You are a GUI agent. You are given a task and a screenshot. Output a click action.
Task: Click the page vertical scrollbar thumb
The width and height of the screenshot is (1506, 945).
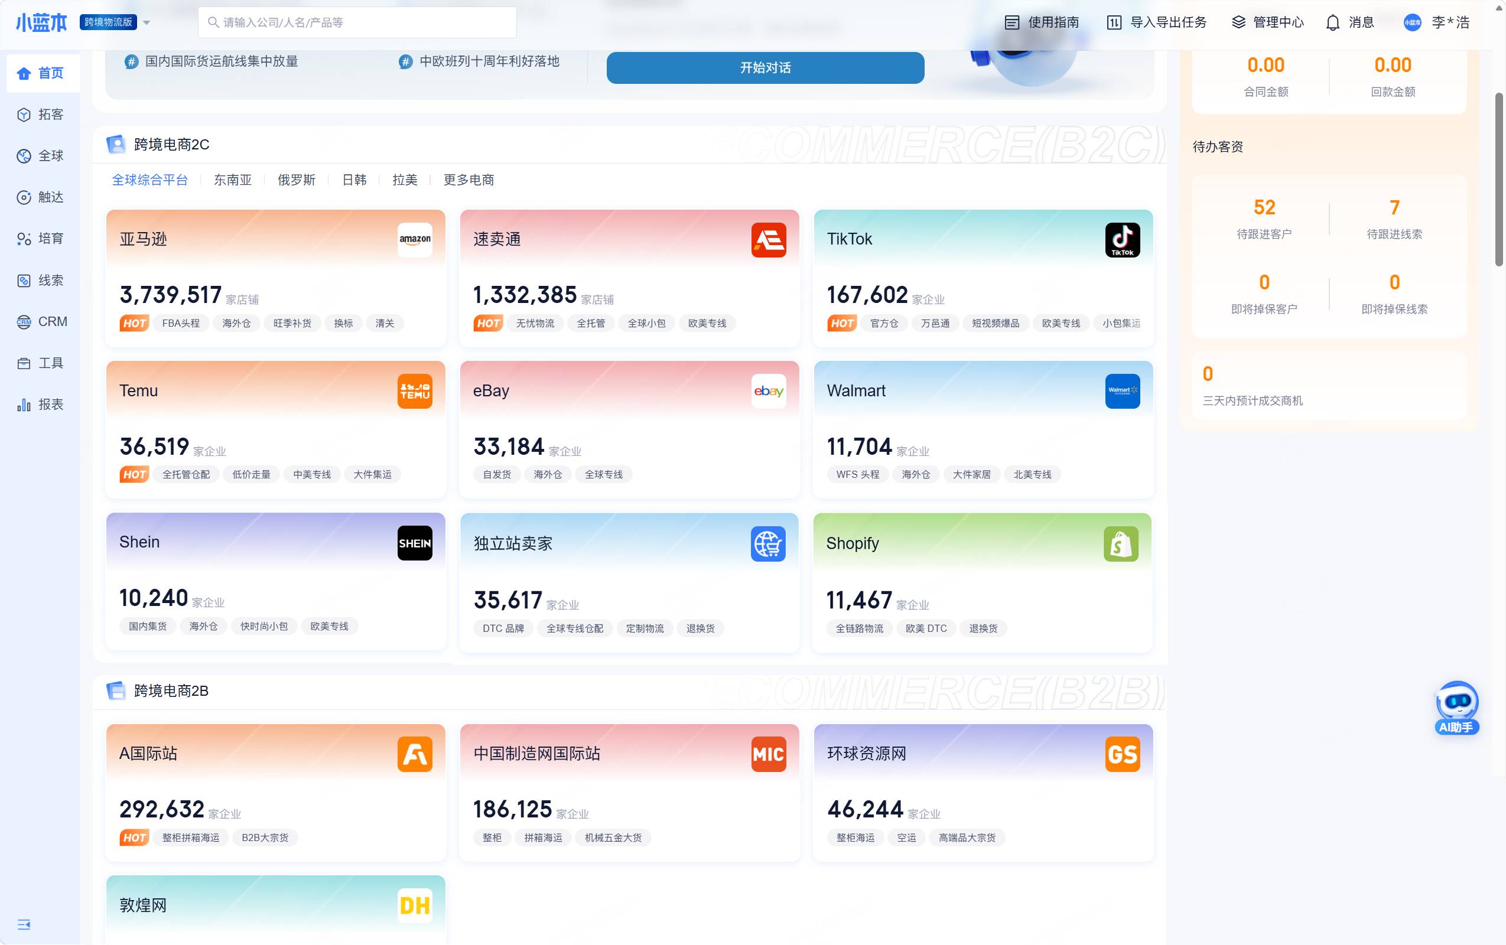click(1498, 180)
